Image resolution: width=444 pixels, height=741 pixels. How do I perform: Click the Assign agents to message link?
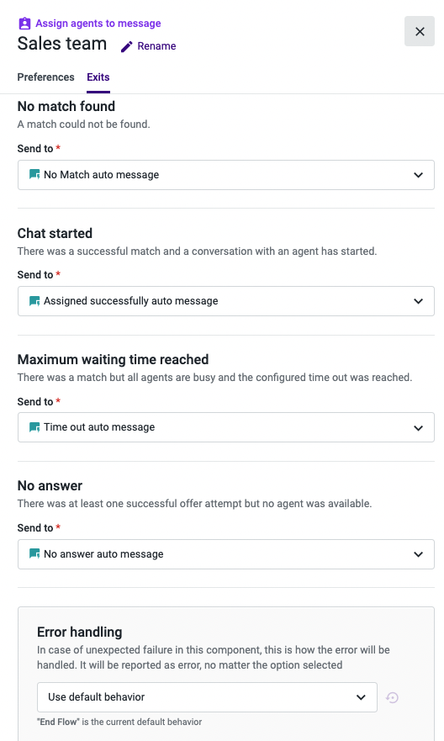[98, 24]
